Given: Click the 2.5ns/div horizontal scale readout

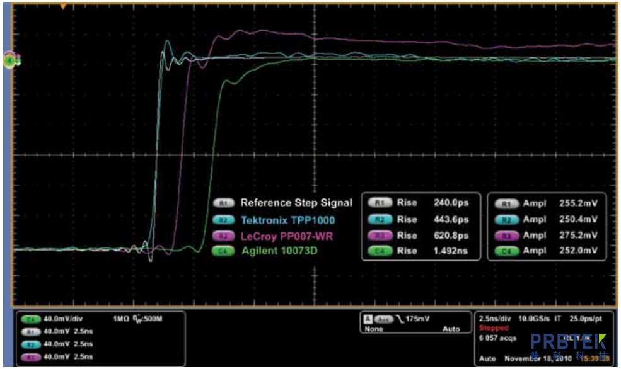Looking at the screenshot, I should pyautogui.click(x=495, y=319).
